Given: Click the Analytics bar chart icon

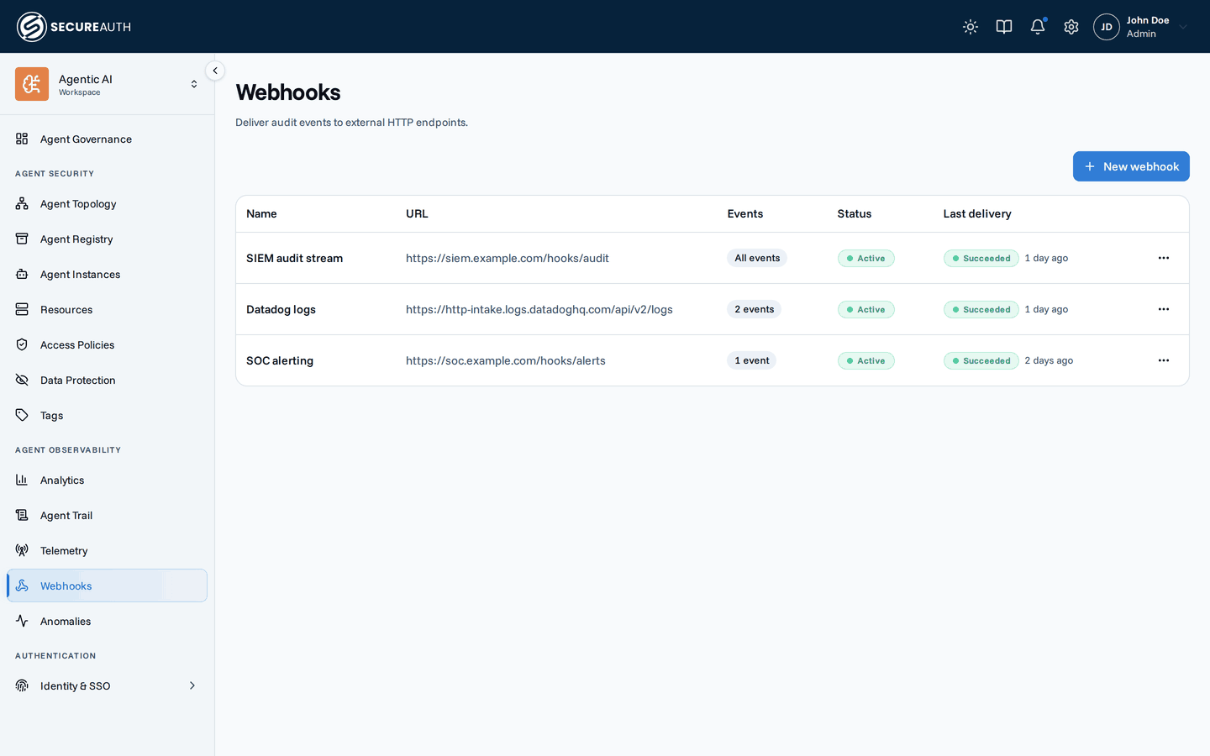Looking at the screenshot, I should (x=22, y=480).
